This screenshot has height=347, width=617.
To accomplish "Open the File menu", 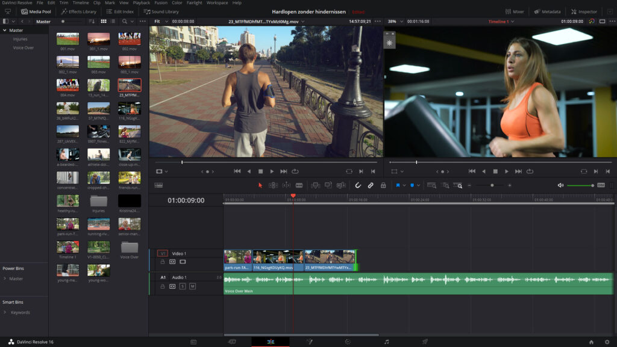I will point(40,3).
